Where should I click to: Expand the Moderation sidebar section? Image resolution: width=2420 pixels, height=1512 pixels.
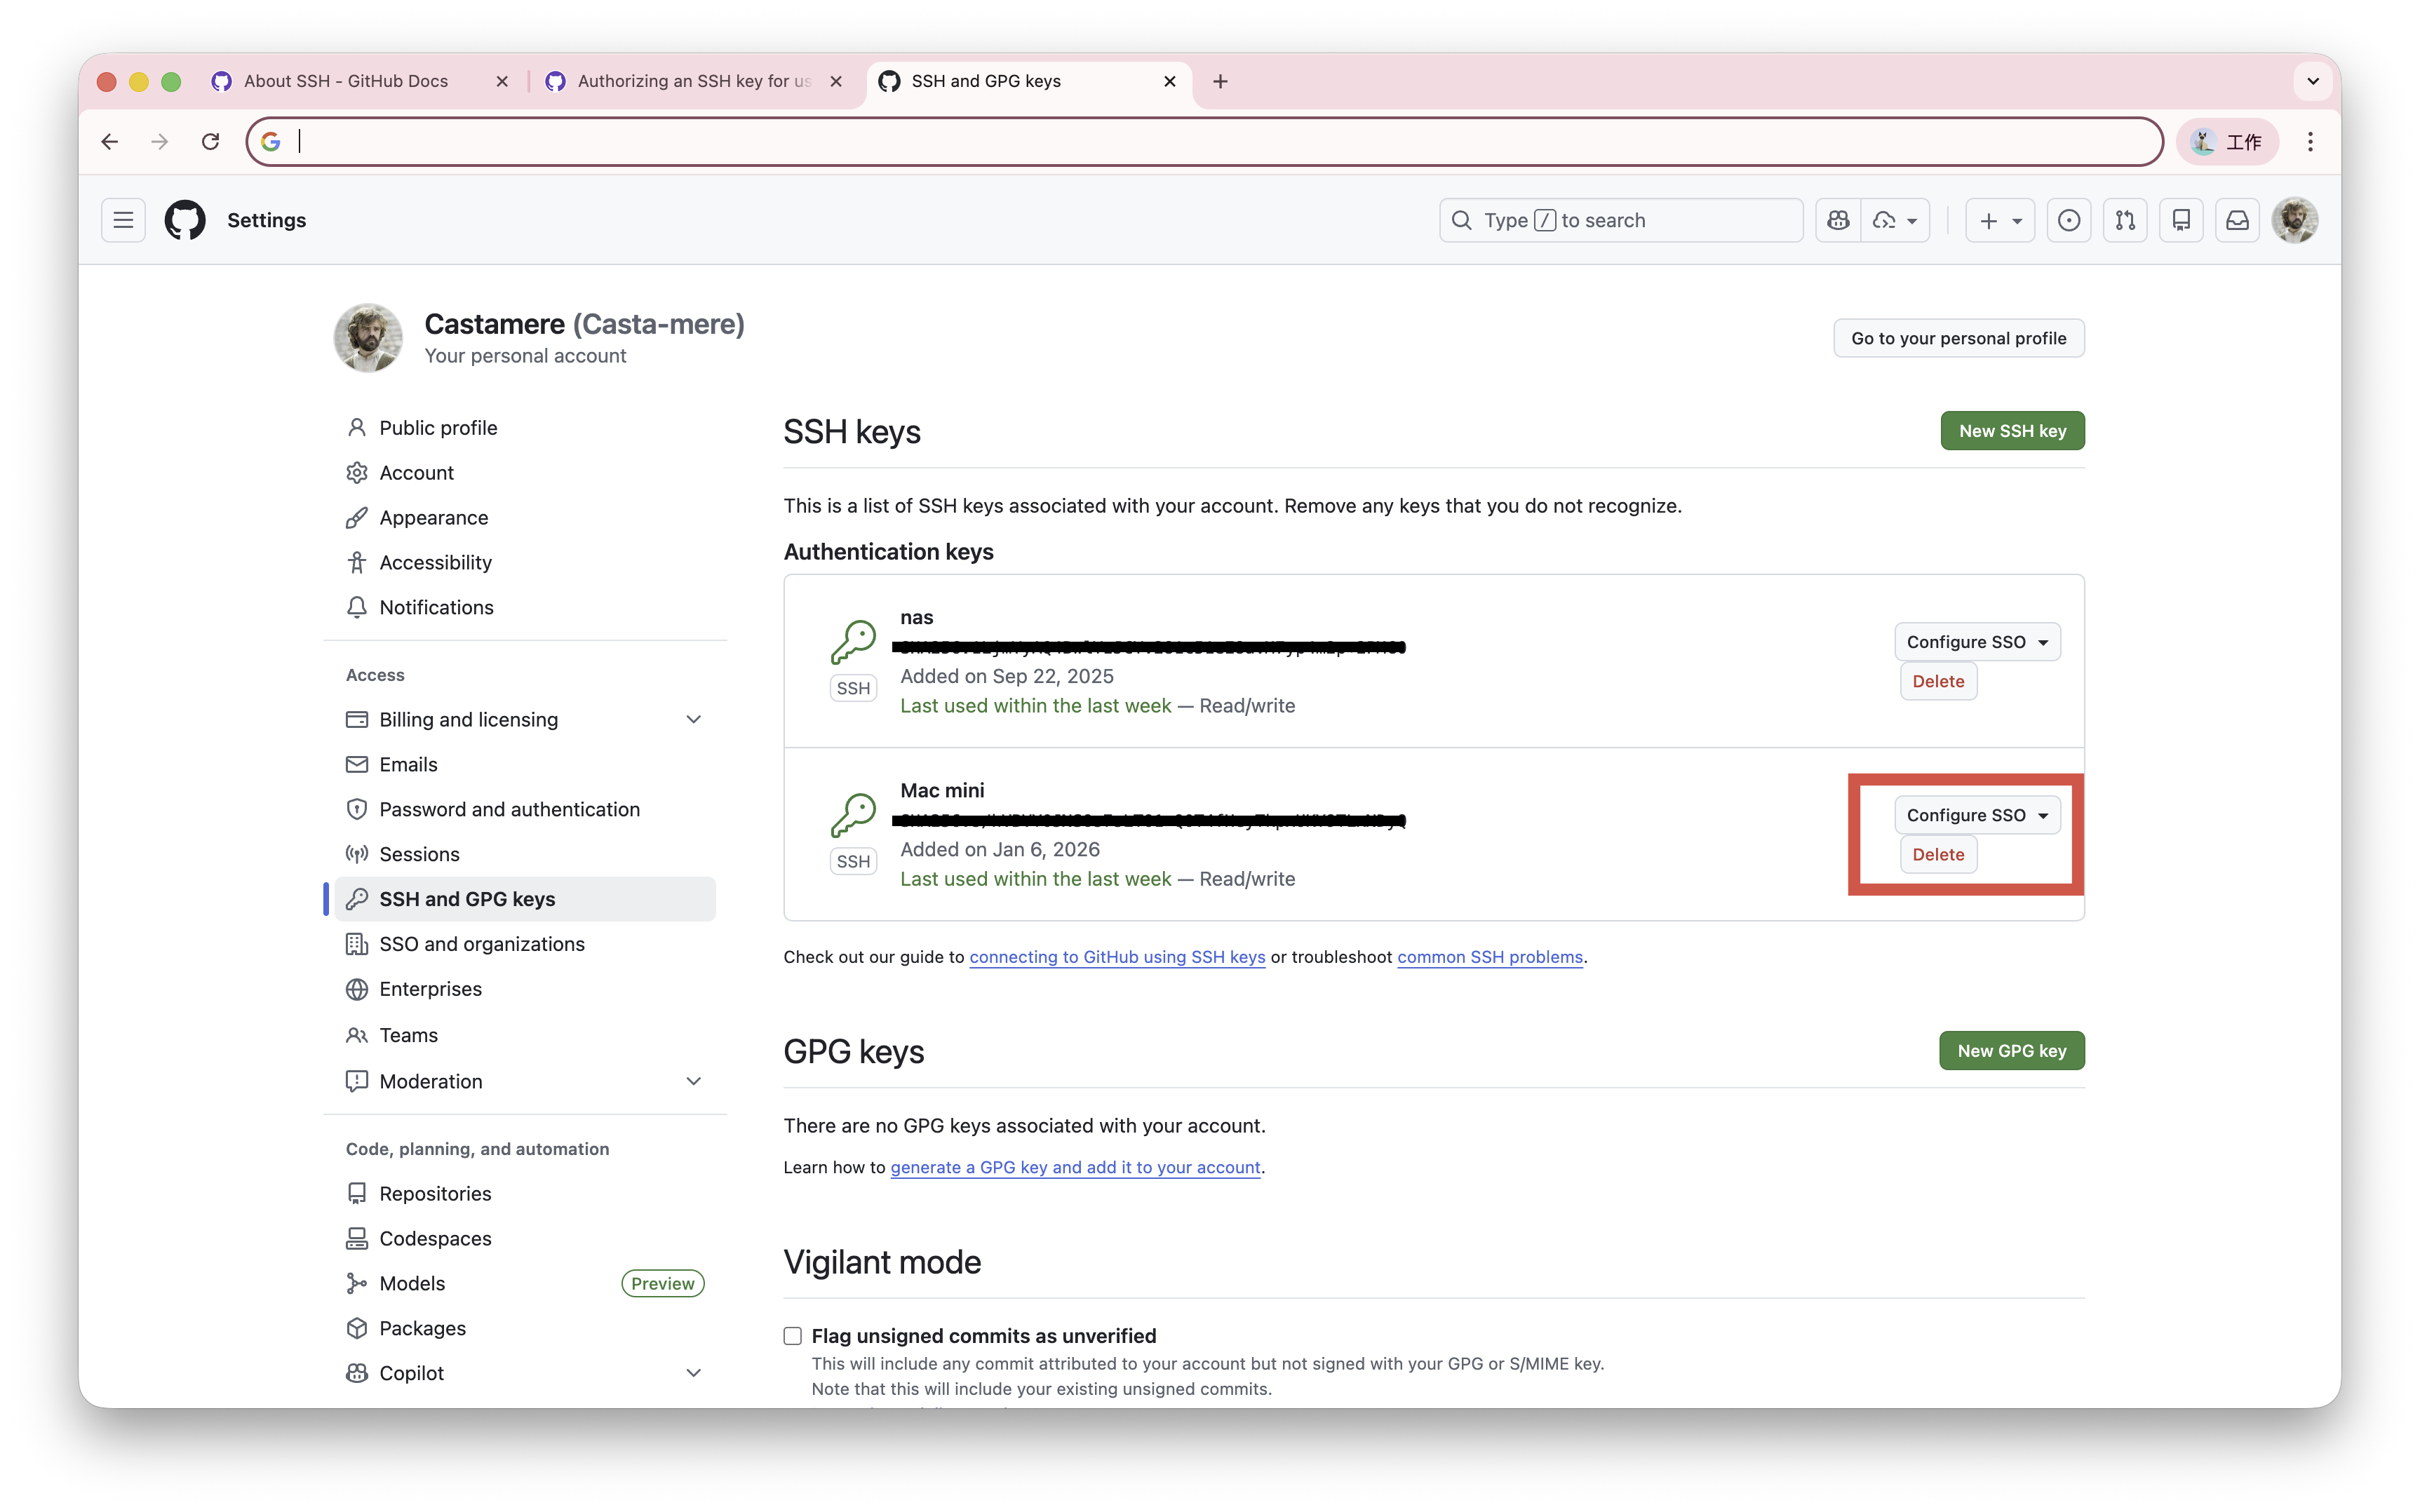(x=693, y=1081)
